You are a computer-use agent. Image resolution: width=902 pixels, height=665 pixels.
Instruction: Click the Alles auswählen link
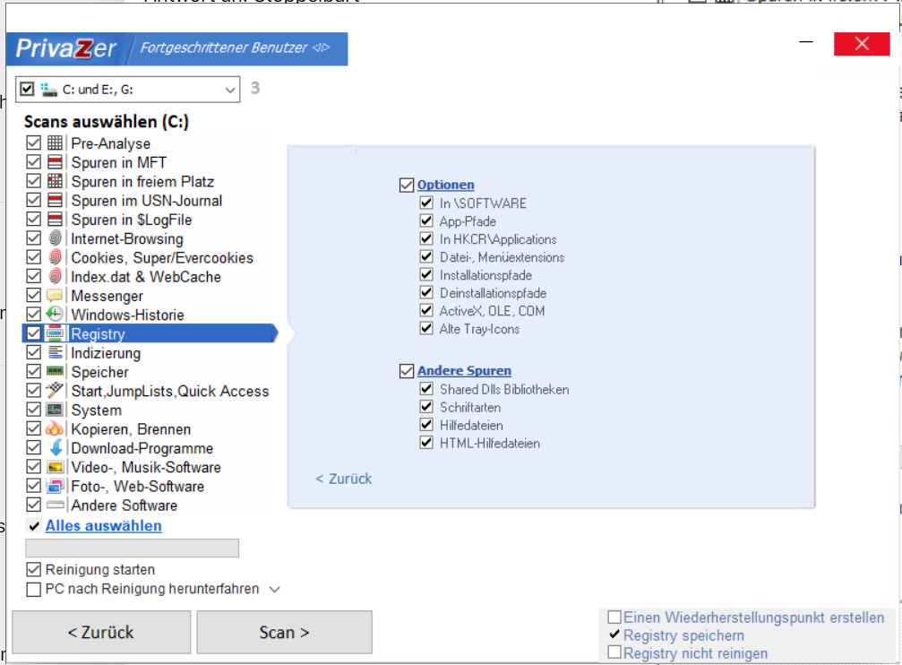point(103,526)
